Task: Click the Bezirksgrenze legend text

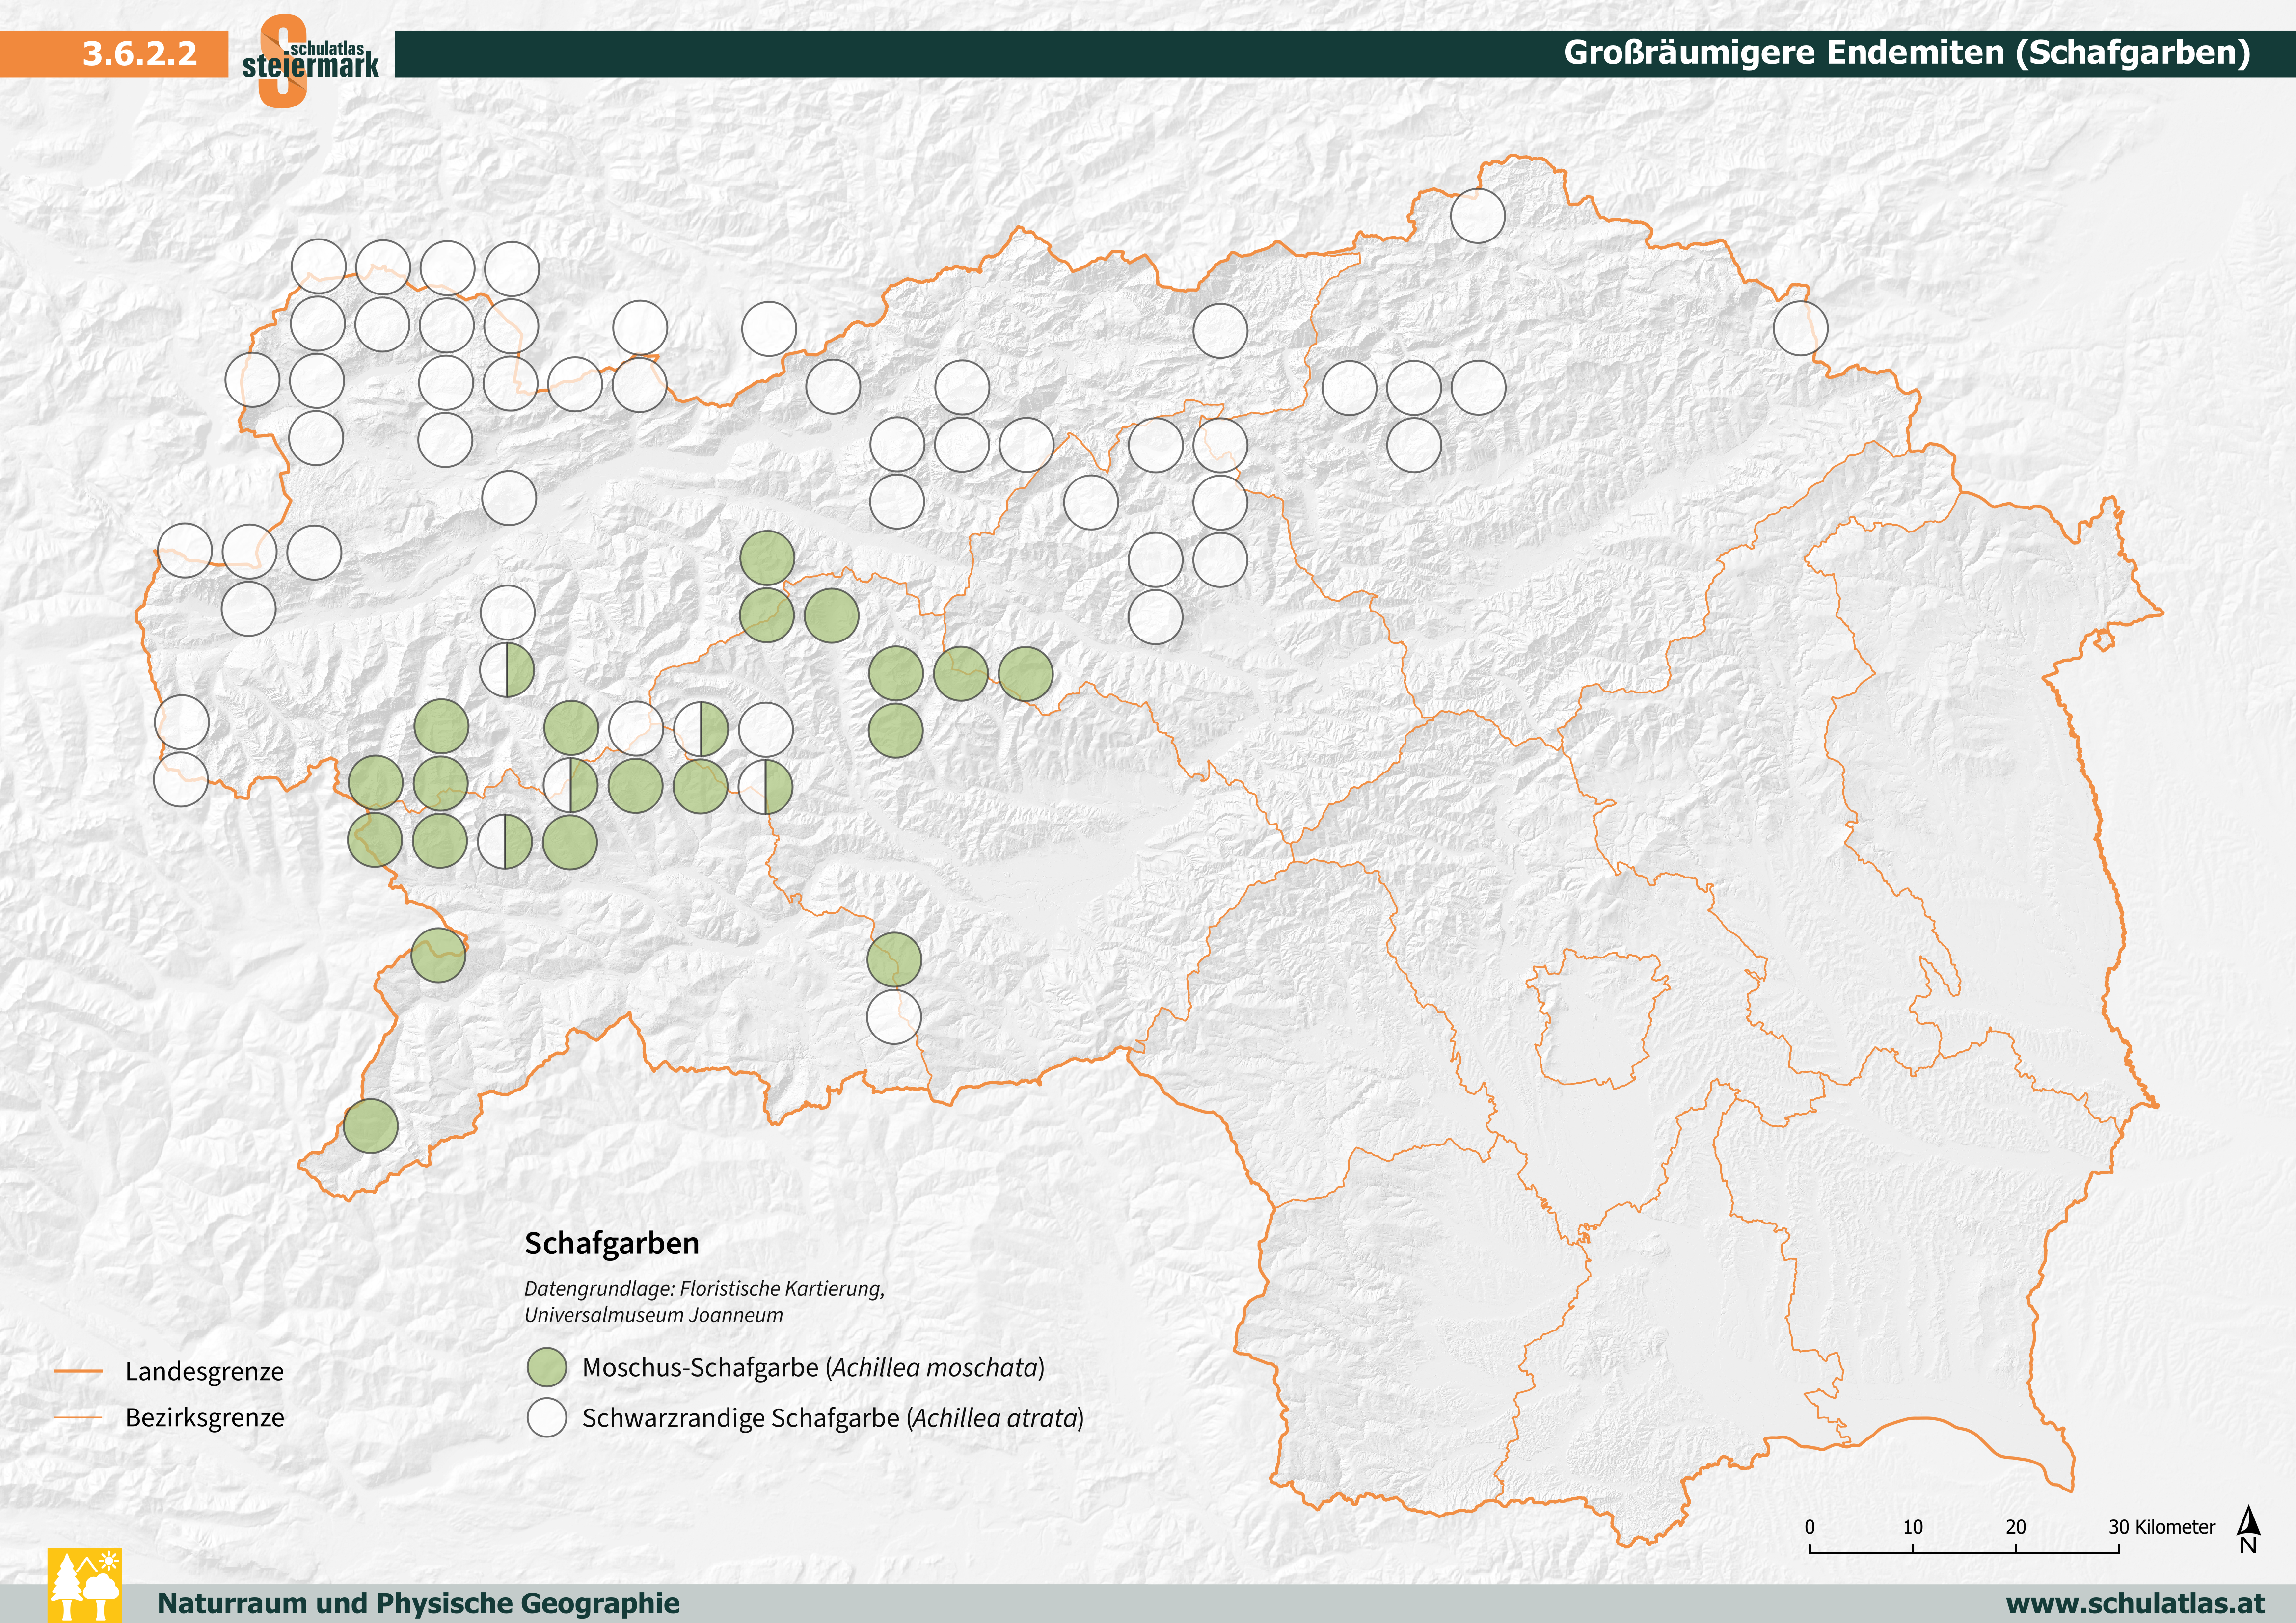Action: (204, 1417)
